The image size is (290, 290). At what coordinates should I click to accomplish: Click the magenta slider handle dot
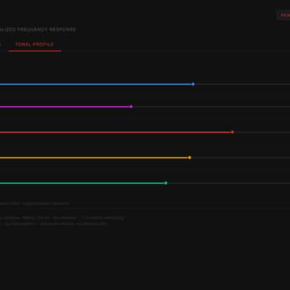(131, 107)
